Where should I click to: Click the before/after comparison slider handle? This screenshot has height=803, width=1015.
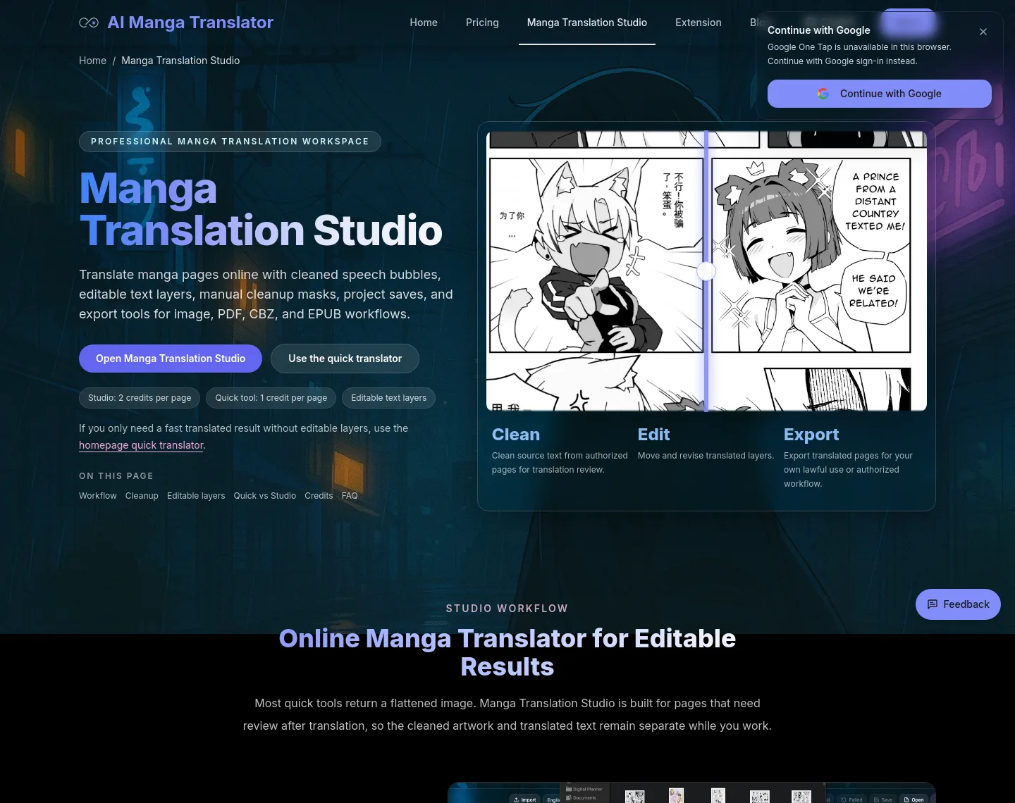706,271
